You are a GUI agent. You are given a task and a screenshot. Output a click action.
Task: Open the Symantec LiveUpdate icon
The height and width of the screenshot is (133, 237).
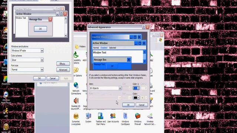click(x=76, y=119)
